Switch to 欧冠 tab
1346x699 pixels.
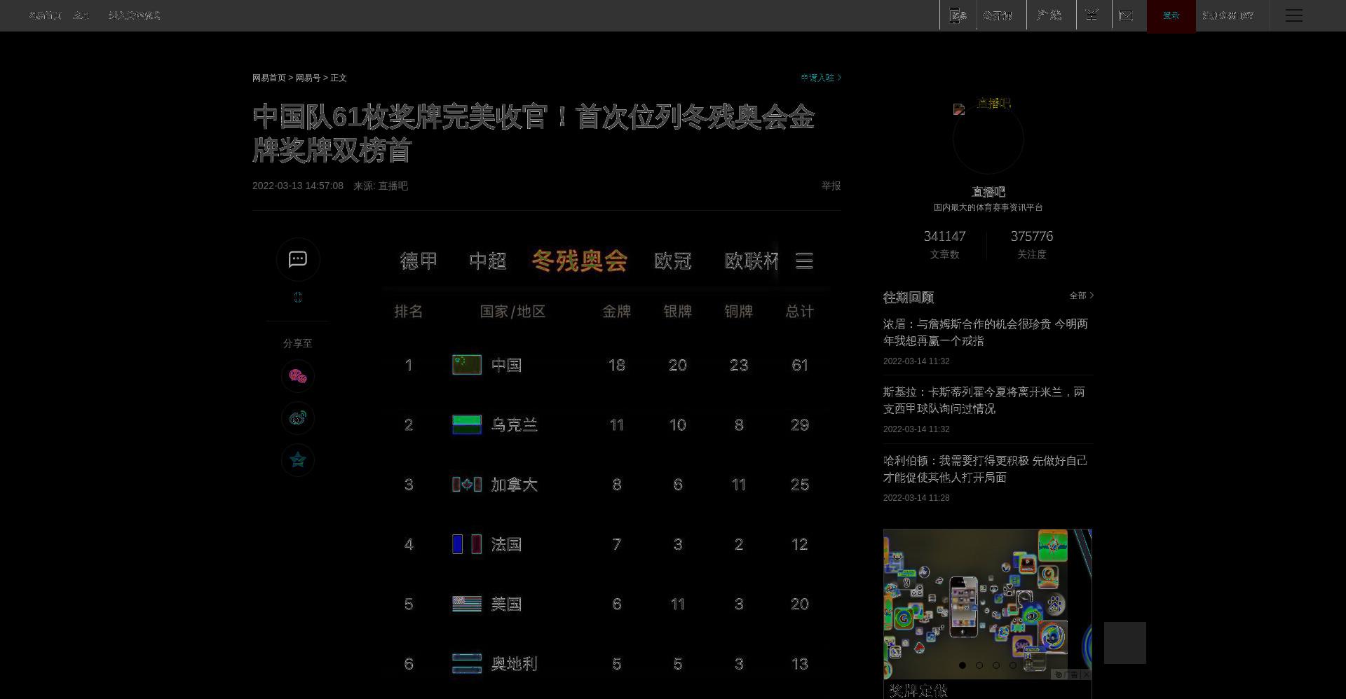click(673, 261)
